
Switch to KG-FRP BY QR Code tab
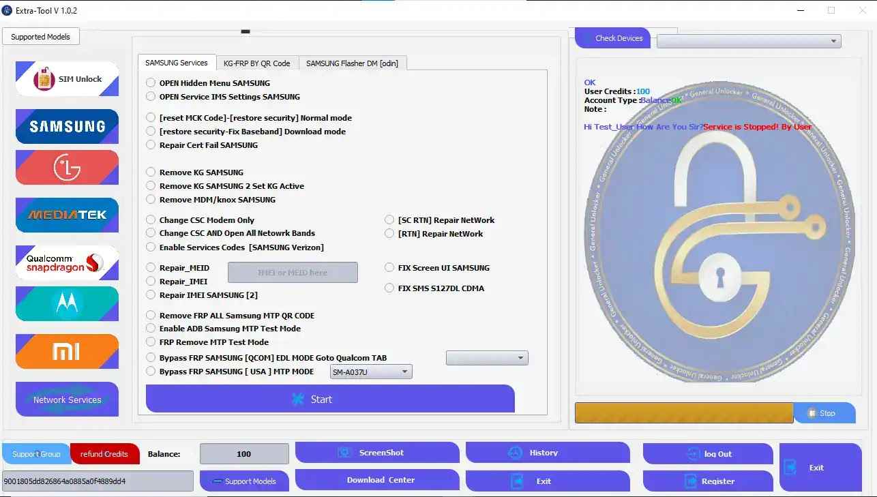(257, 63)
